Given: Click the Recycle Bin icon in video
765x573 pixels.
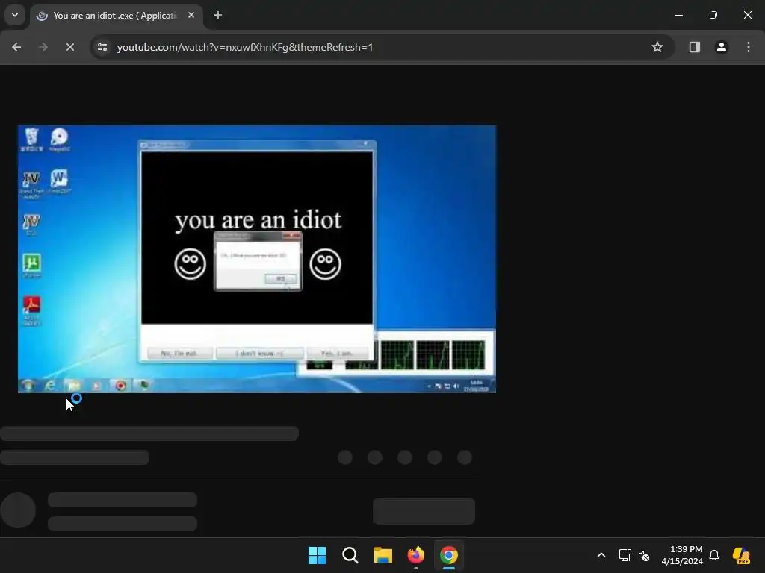Looking at the screenshot, I should (x=31, y=140).
